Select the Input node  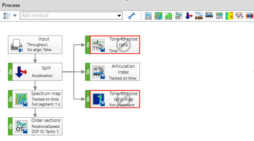coord(35,45)
